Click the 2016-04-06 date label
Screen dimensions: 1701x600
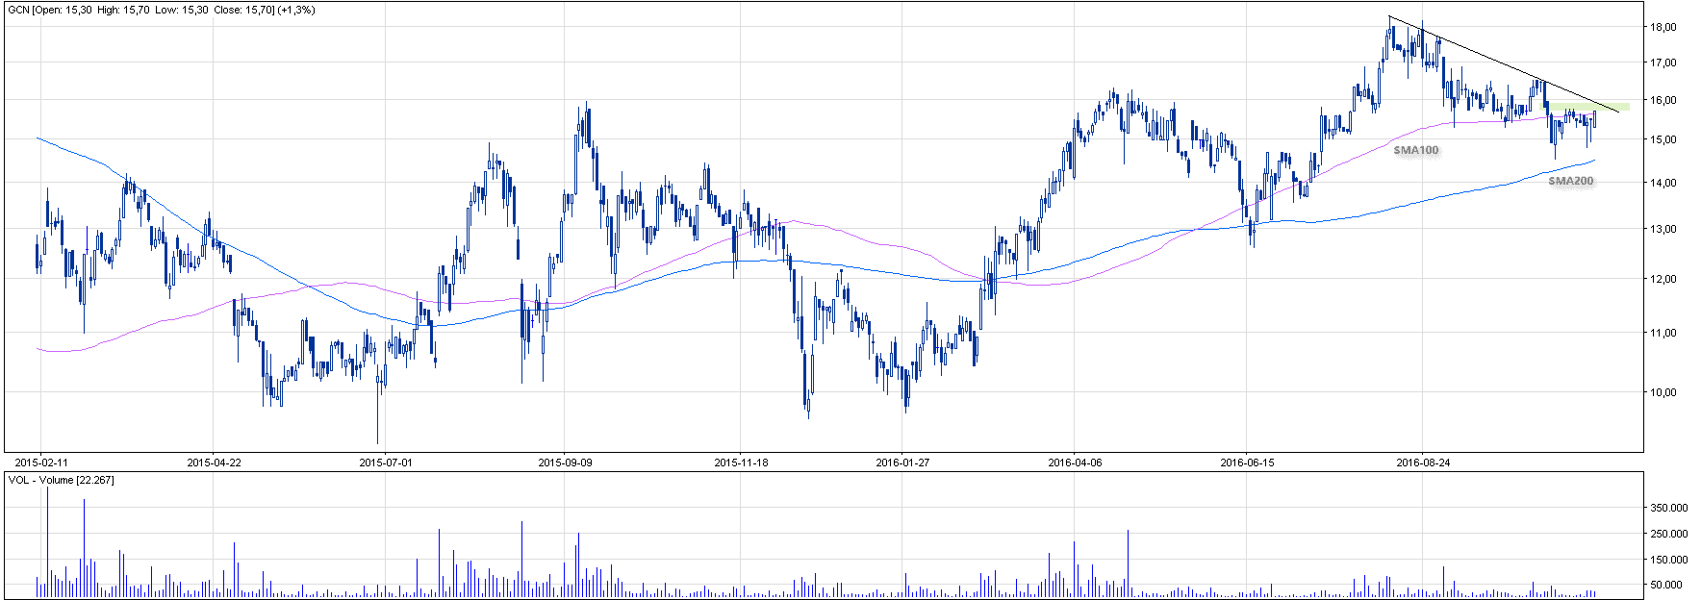[1075, 462]
